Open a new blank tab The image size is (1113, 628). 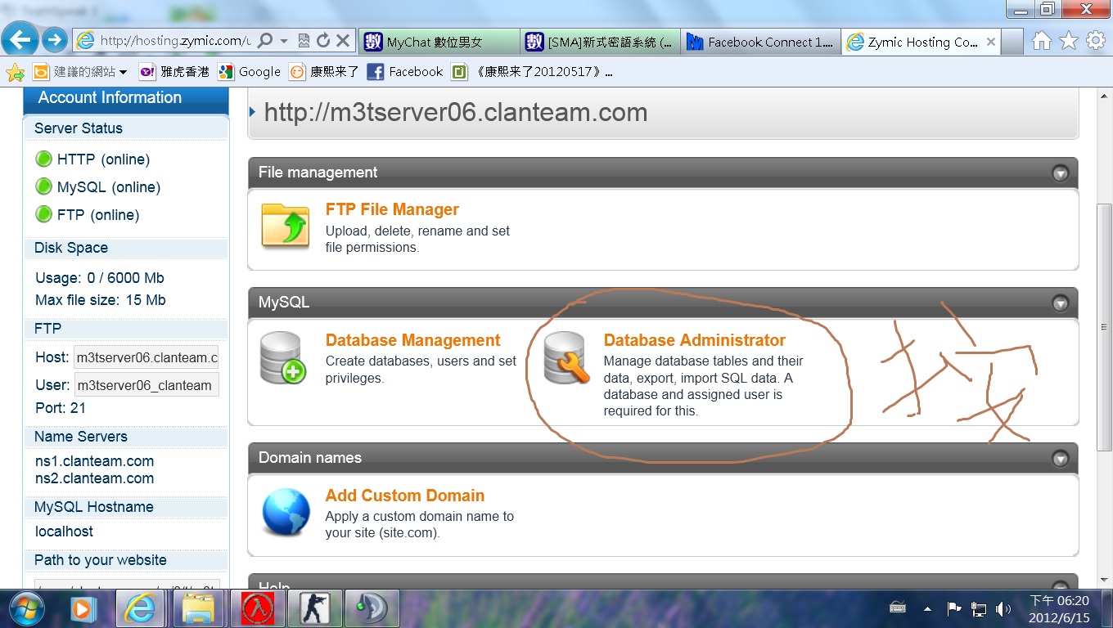pyautogui.click(x=1013, y=42)
